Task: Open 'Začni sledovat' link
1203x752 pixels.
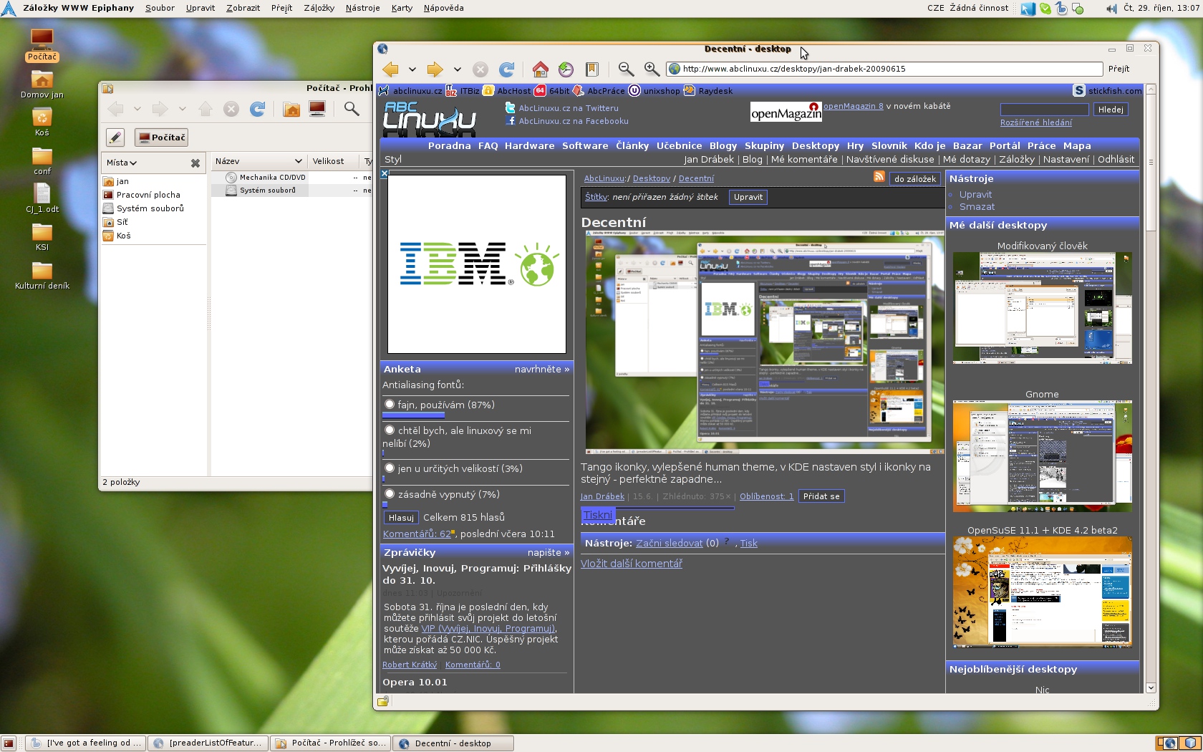Action: click(x=669, y=543)
